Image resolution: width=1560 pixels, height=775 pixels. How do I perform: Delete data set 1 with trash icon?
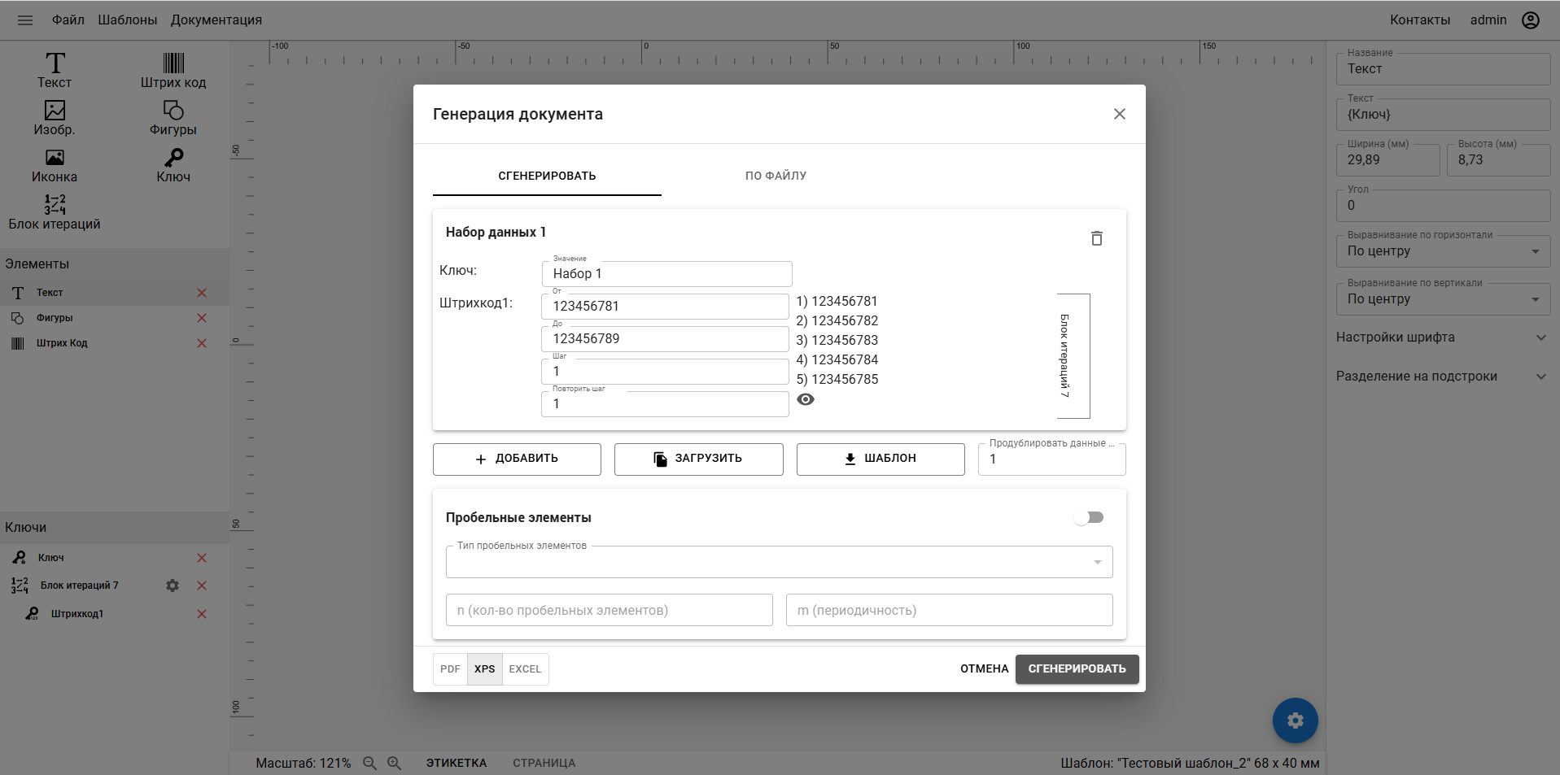click(1096, 238)
